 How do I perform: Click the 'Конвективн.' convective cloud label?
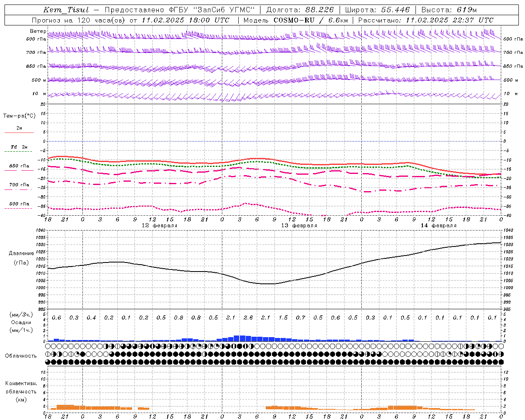pos(21,383)
